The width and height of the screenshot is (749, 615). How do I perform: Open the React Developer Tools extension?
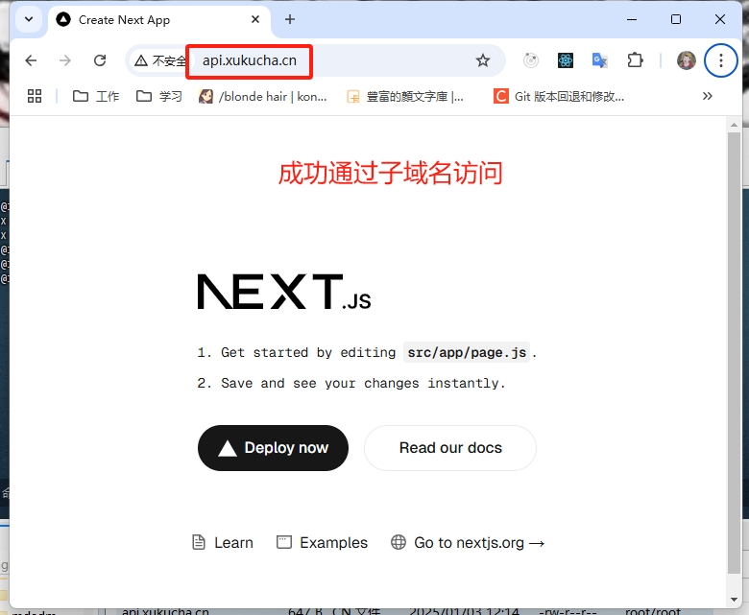[x=566, y=60]
